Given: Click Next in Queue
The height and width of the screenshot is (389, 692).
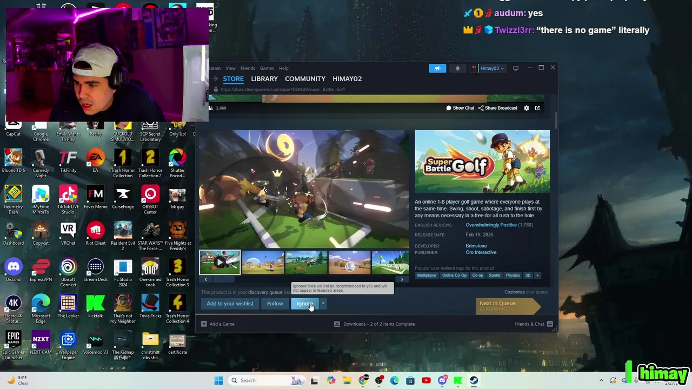Looking at the screenshot, I should pyautogui.click(x=507, y=305).
